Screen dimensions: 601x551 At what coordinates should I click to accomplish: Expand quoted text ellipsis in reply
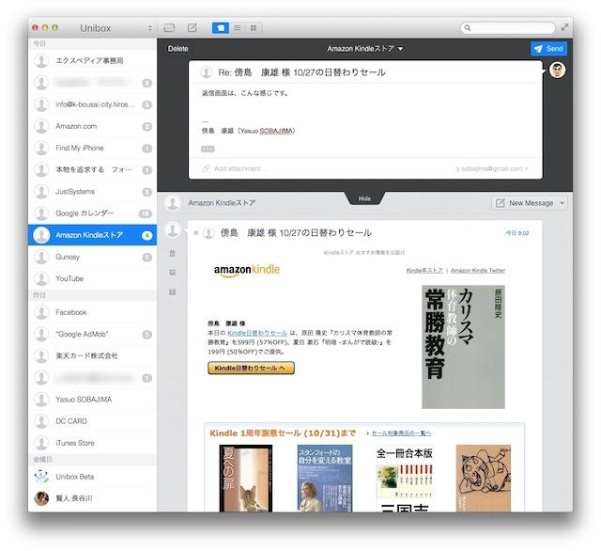click(208, 149)
